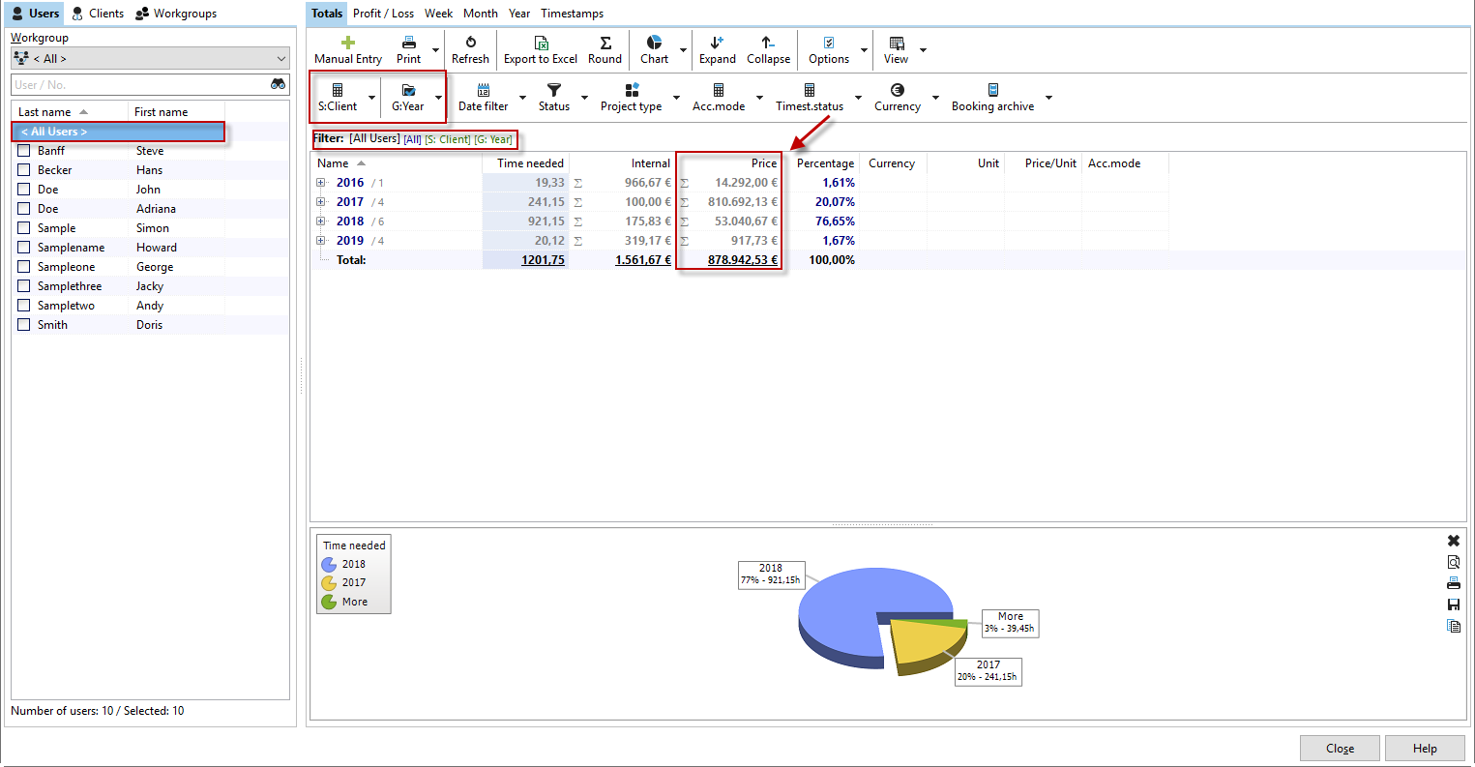Screen dimensions: 1475x767
Task: Click the Close button at bottom
Action: click(1340, 749)
